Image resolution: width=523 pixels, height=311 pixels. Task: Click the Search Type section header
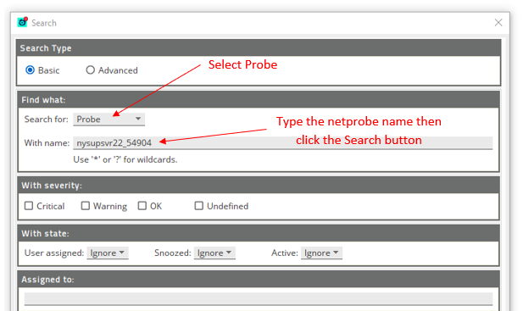coord(259,48)
